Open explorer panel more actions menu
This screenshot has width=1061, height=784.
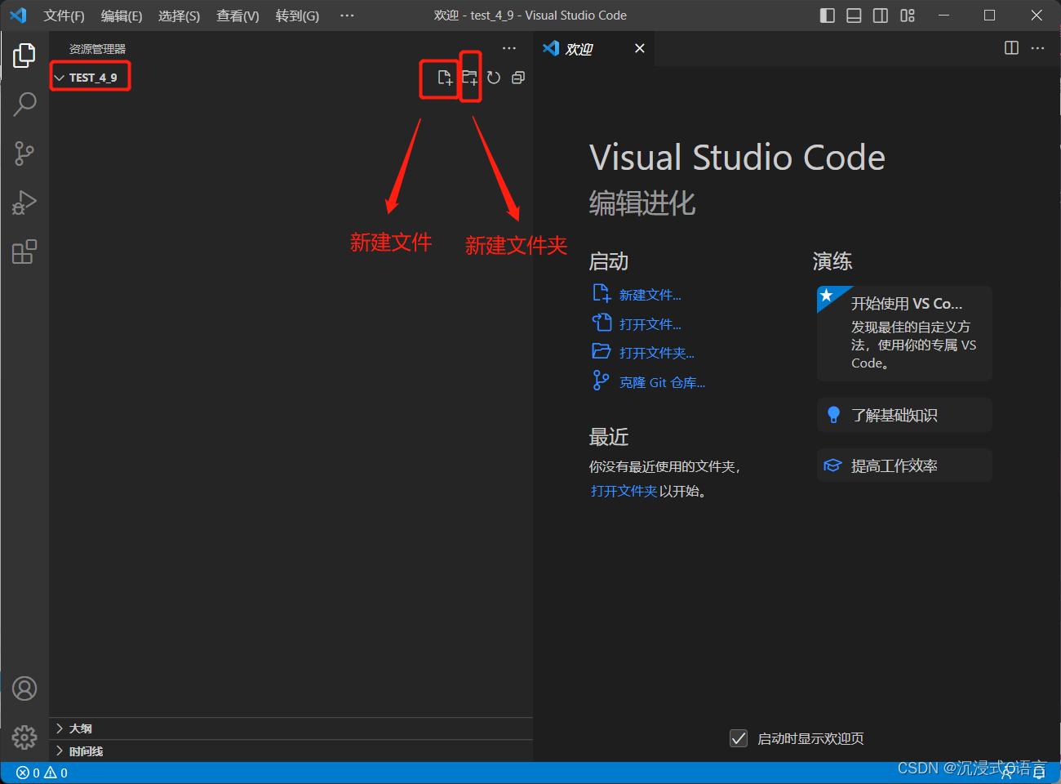509,48
